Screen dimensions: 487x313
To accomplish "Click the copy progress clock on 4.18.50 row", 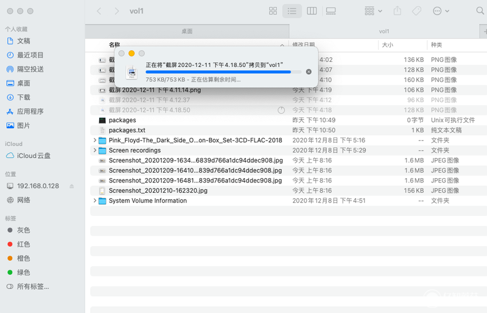I will 281,110.
